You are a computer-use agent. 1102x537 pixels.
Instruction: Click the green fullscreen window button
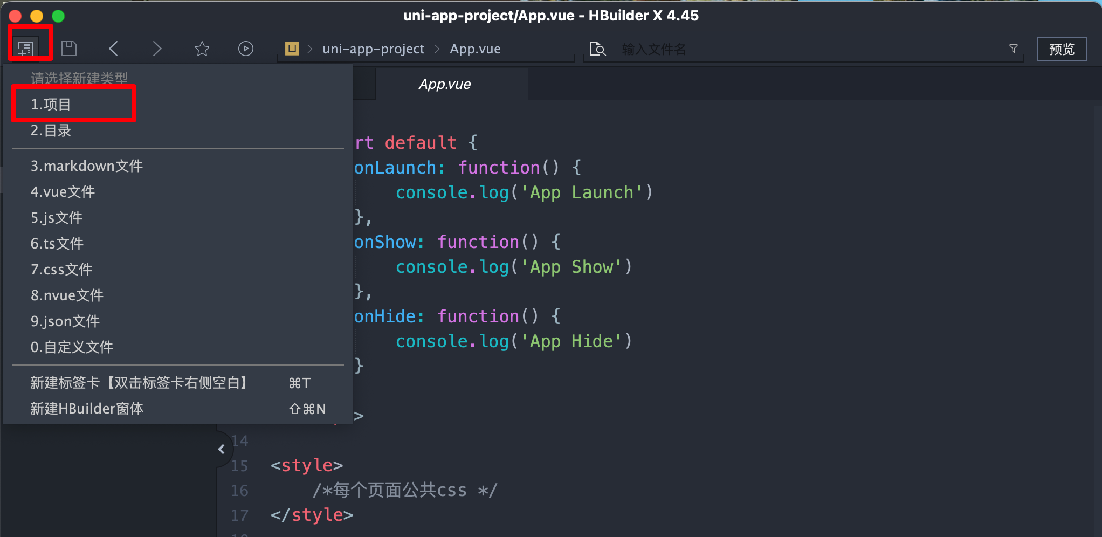[58, 16]
